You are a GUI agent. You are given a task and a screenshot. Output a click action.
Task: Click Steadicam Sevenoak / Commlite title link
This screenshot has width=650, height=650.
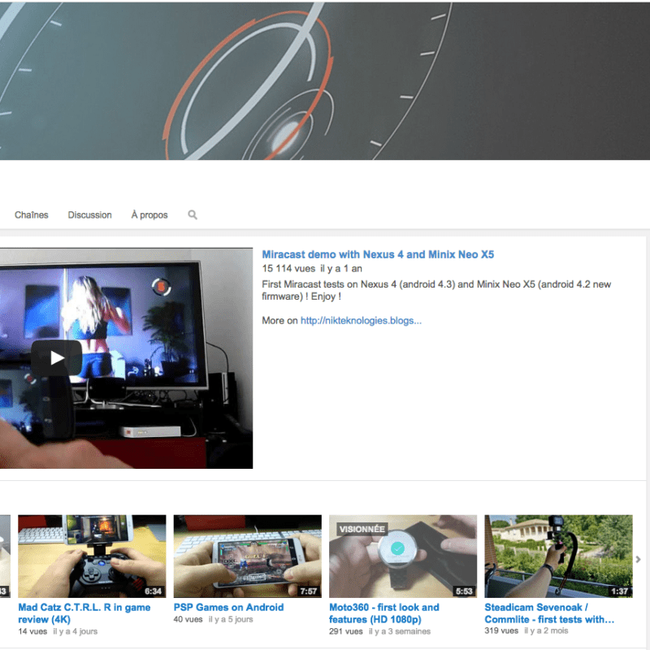tap(549, 613)
